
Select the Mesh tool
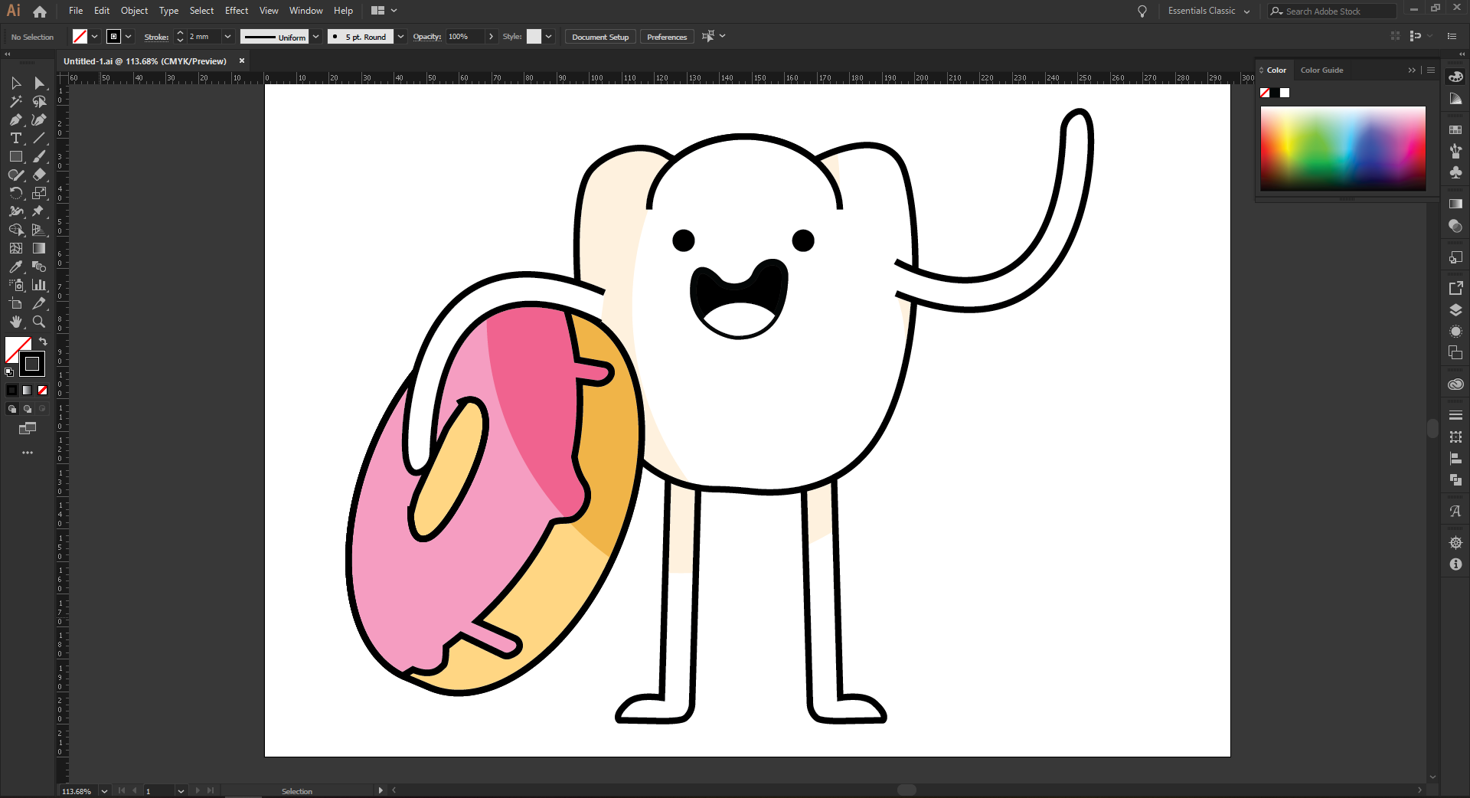[15, 248]
